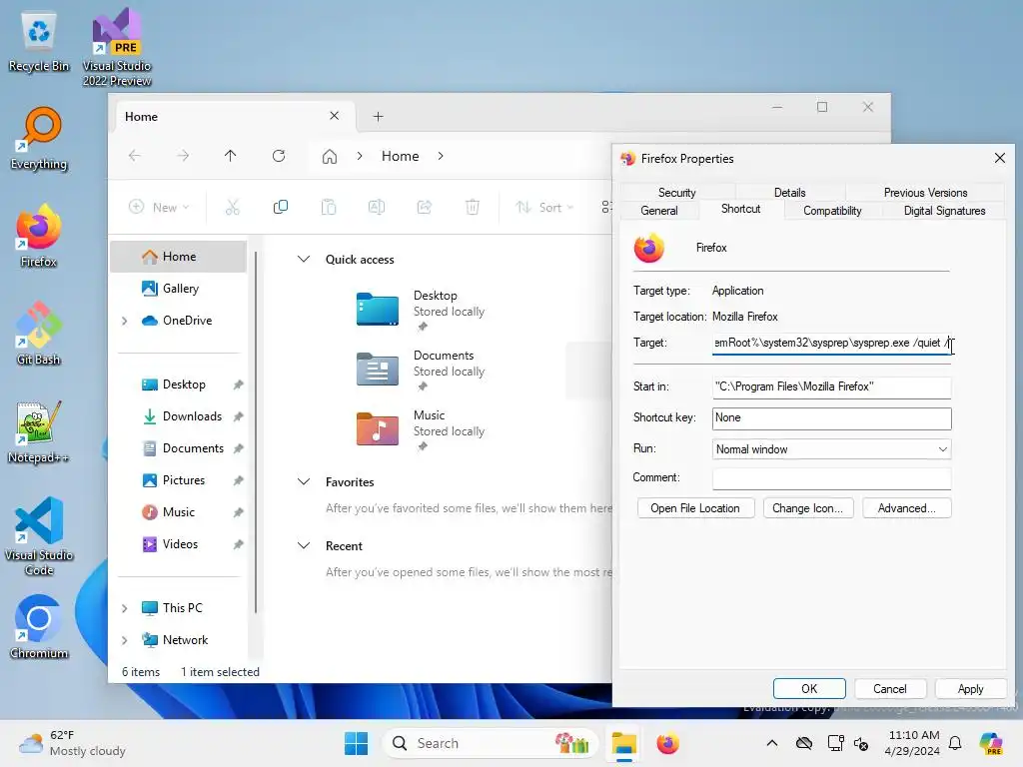The height and width of the screenshot is (767, 1023).
Task: Select Music folder in Quick access
Action: (421, 430)
